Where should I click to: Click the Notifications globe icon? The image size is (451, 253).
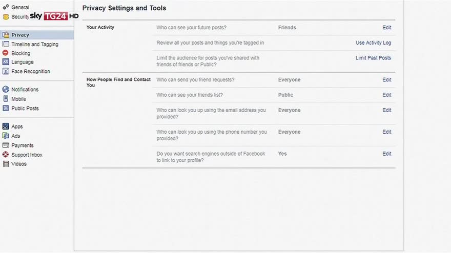click(x=6, y=90)
